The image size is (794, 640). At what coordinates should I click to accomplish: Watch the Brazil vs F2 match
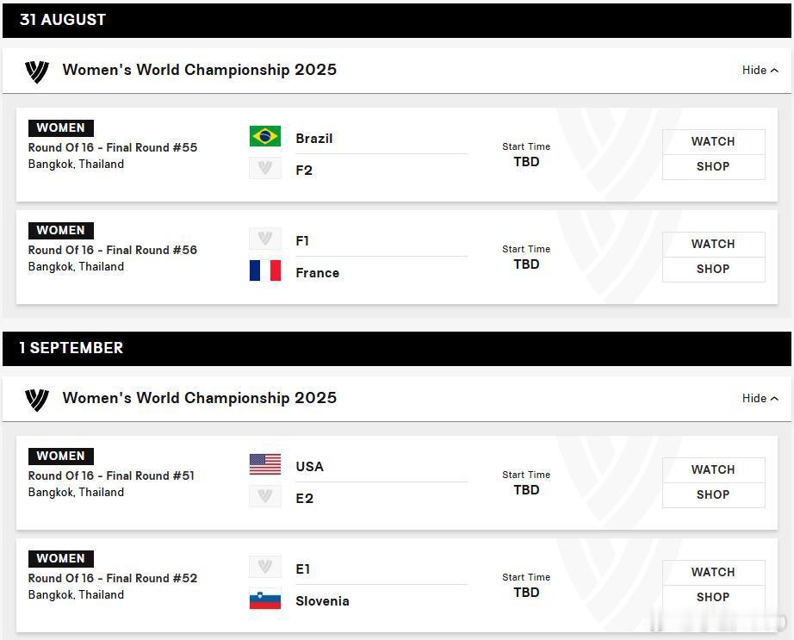(x=714, y=142)
